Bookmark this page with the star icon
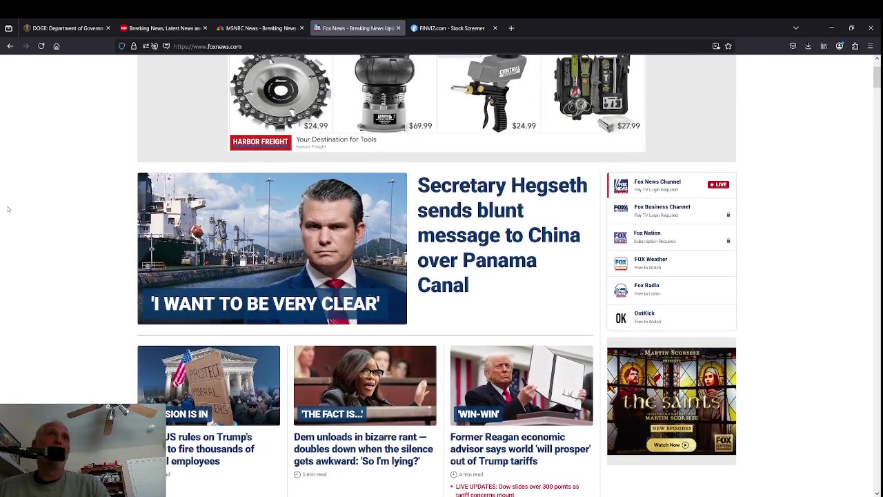The height and width of the screenshot is (497, 883). 728,46
